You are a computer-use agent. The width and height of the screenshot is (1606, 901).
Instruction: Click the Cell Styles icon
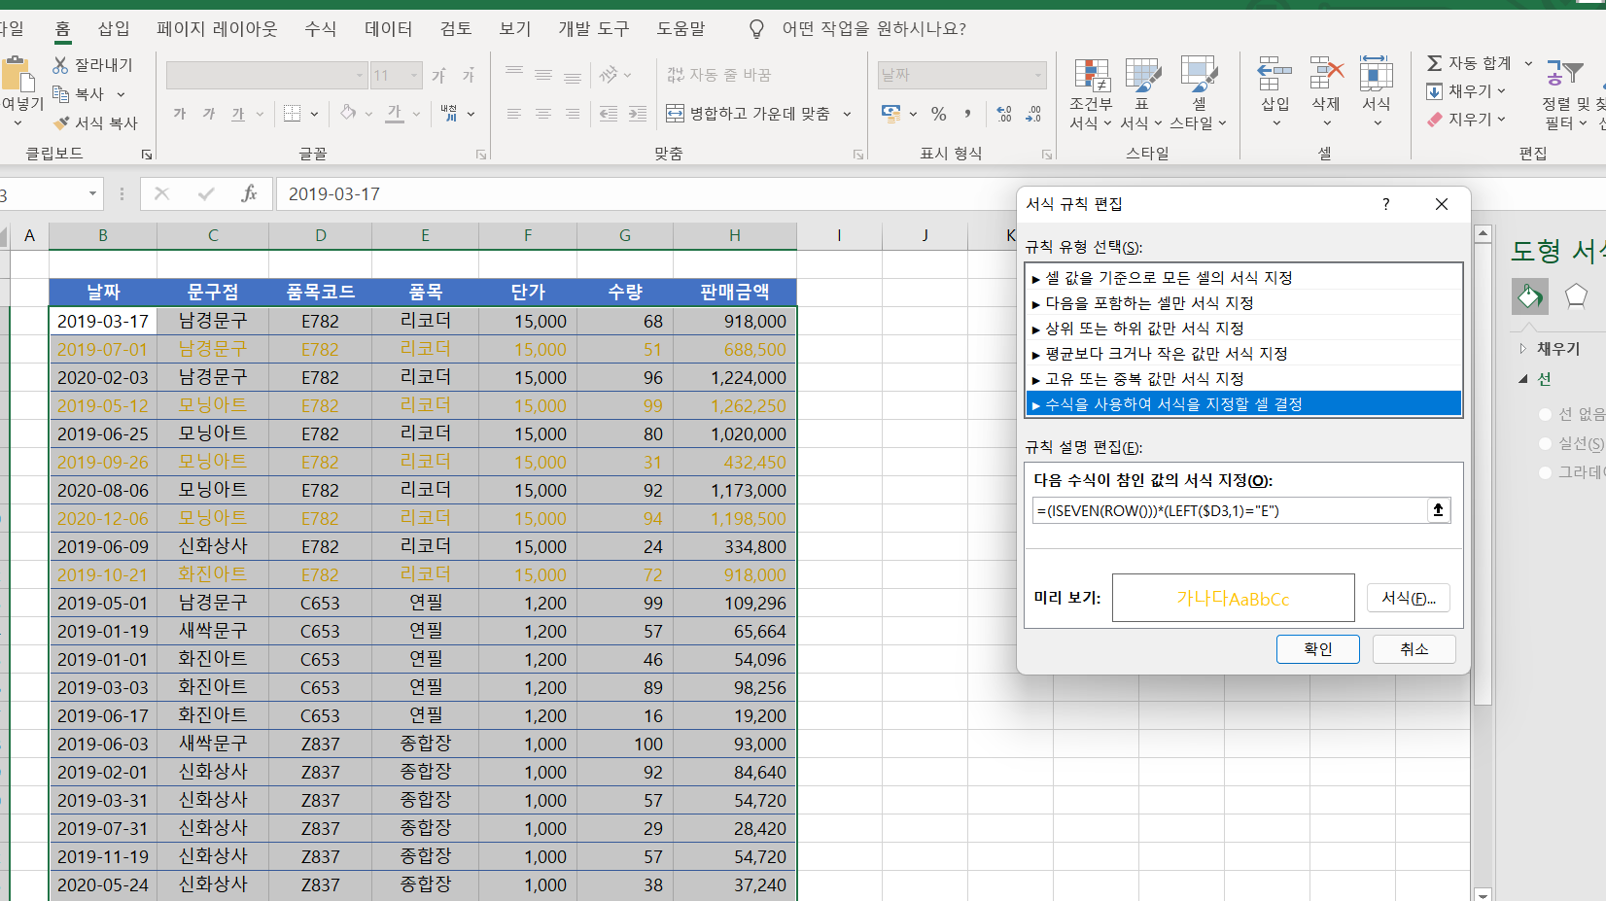point(1198,78)
